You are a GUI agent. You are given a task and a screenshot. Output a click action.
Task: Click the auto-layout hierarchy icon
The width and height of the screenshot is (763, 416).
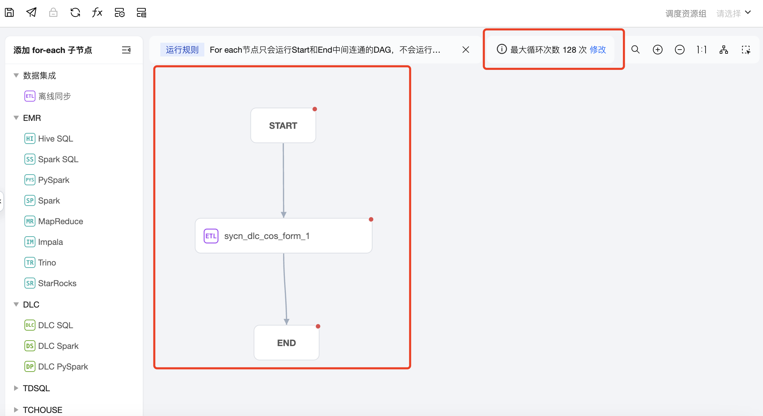coord(723,50)
